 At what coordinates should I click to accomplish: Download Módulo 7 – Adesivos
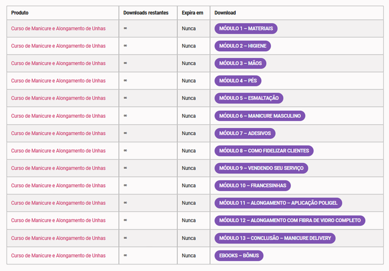click(x=245, y=133)
